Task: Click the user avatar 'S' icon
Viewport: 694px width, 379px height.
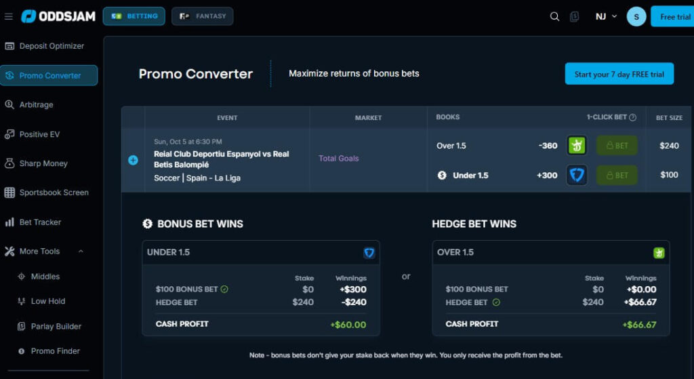Action: pos(636,16)
